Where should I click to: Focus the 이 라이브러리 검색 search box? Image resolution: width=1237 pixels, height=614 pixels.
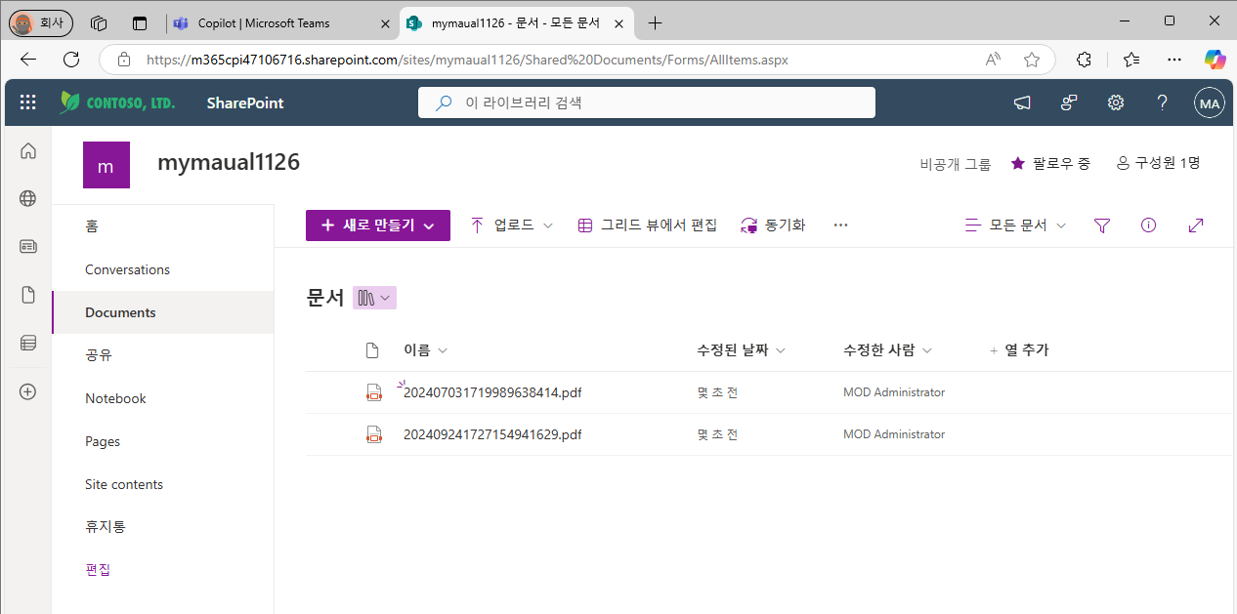[x=647, y=102]
